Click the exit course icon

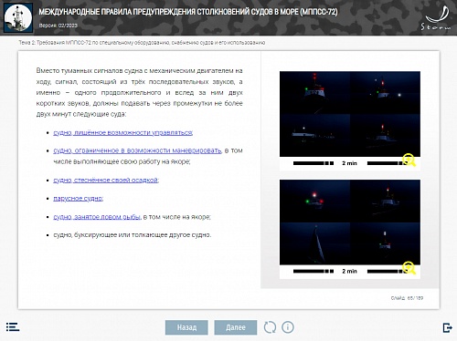click(x=447, y=327)
